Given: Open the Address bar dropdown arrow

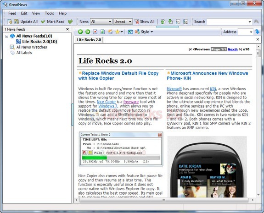Looking at the screenshot, I should (251, 32).
